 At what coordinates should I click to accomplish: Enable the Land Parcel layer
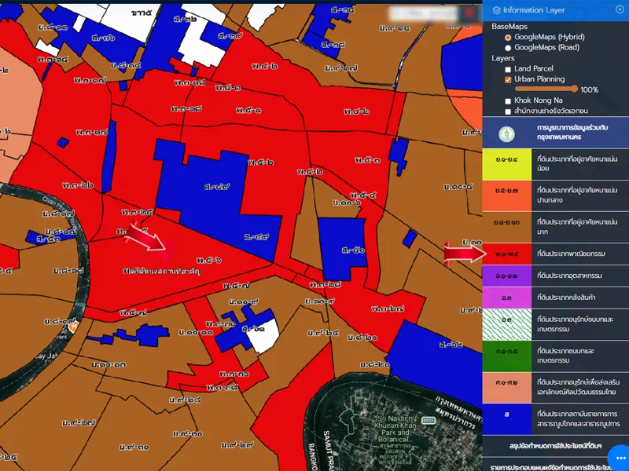tap(508, 69)
